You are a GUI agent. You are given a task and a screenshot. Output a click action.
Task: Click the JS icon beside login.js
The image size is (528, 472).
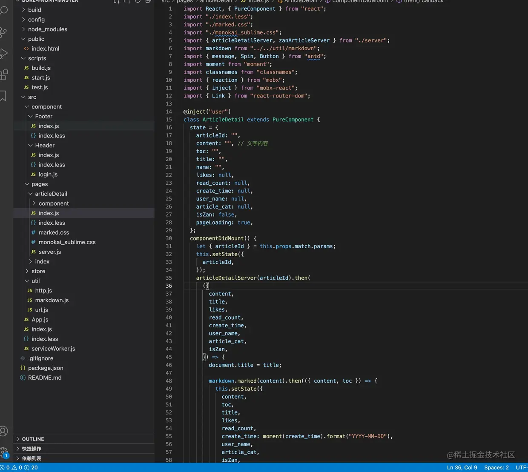(33, 174)
